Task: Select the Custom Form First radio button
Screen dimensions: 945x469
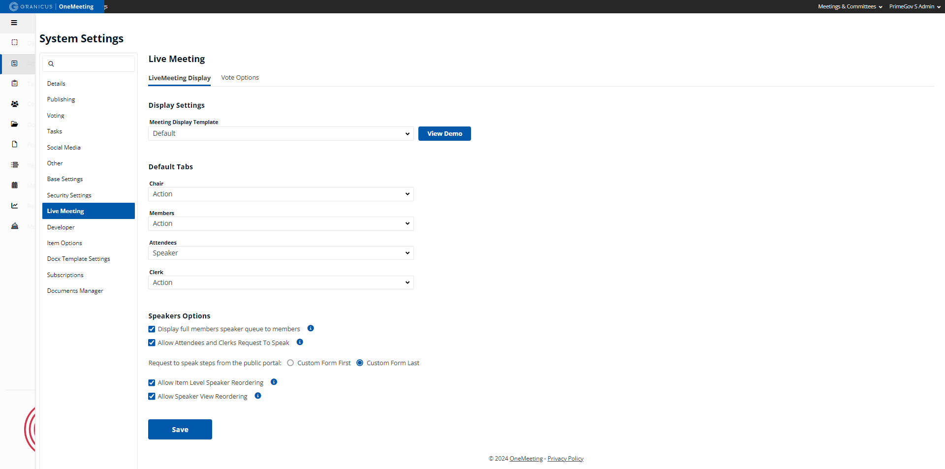Action: click(290, 363)
